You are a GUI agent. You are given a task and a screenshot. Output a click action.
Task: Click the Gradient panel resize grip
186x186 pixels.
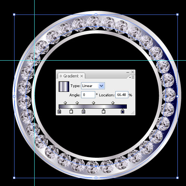133,113
